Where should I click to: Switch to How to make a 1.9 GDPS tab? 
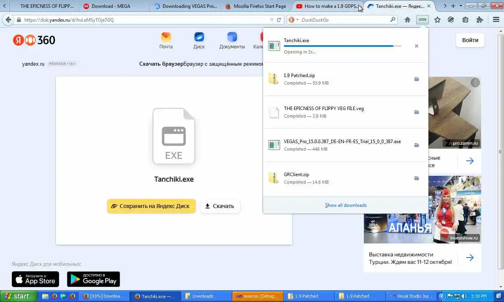(328, 6)
